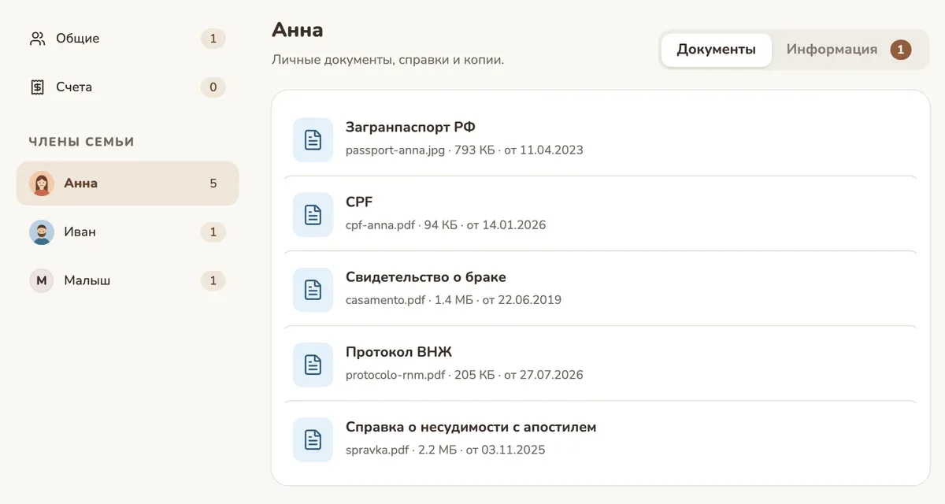This screenshot has height=504, width=945.
Task: Click the count 5 beside Анна
Action: coord(213,183)
